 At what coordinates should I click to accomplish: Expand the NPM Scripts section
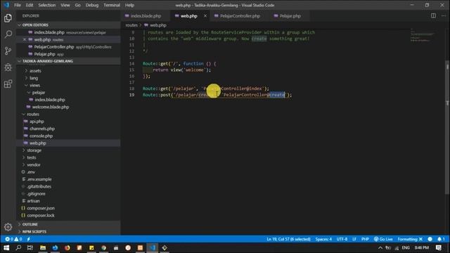(x=68, y=231)
